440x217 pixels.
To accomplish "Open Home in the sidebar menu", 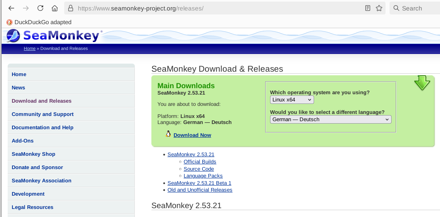I will pyautogui.click(x=71, y=74).
